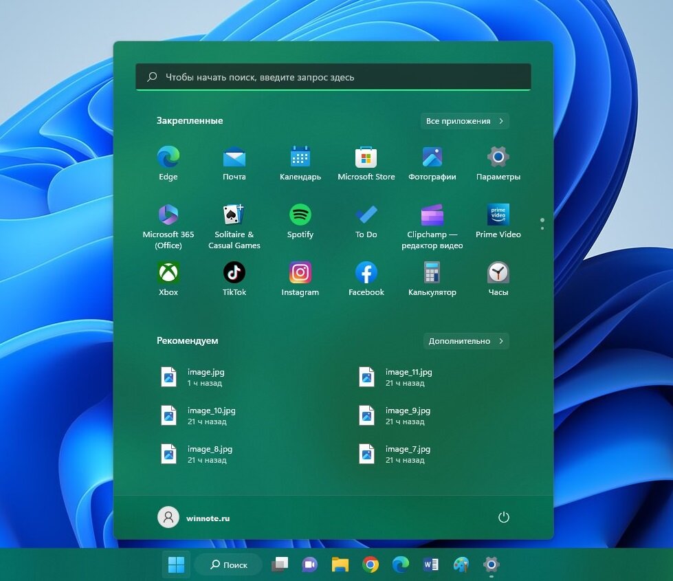Open Word from the taskbar
This screenshot has height=581, width=673.
coord(431,564)
